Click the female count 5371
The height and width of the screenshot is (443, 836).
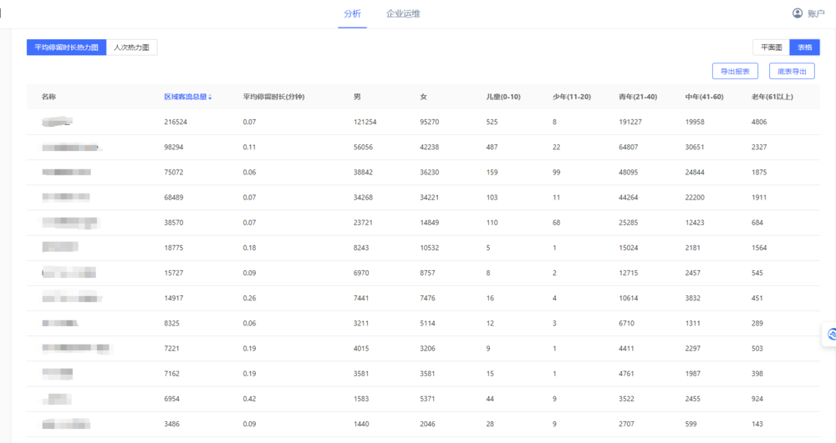click(427, 399)
